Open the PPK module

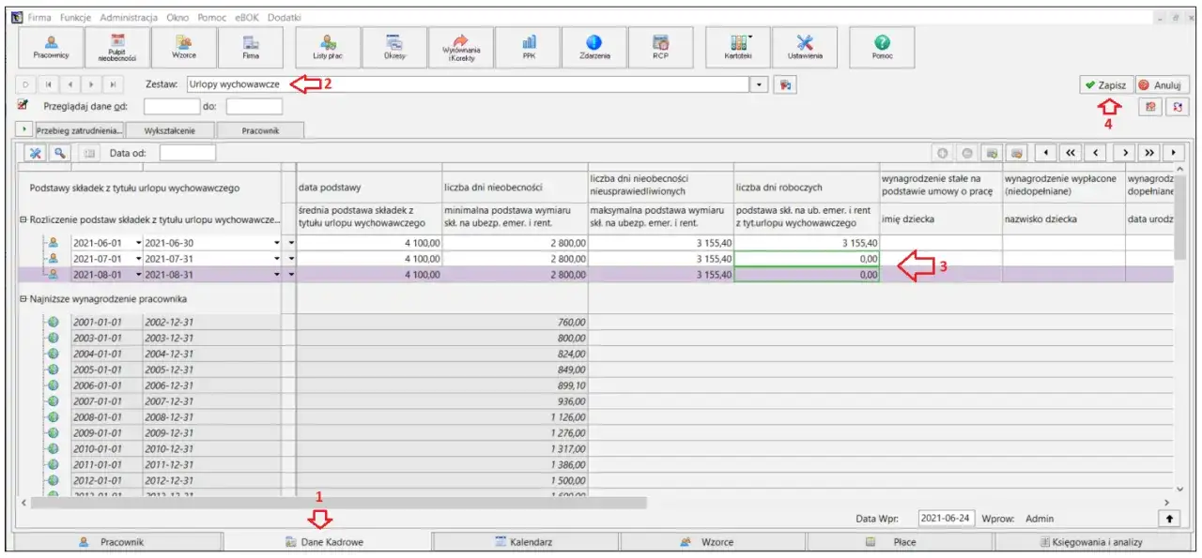click(529, 46)
